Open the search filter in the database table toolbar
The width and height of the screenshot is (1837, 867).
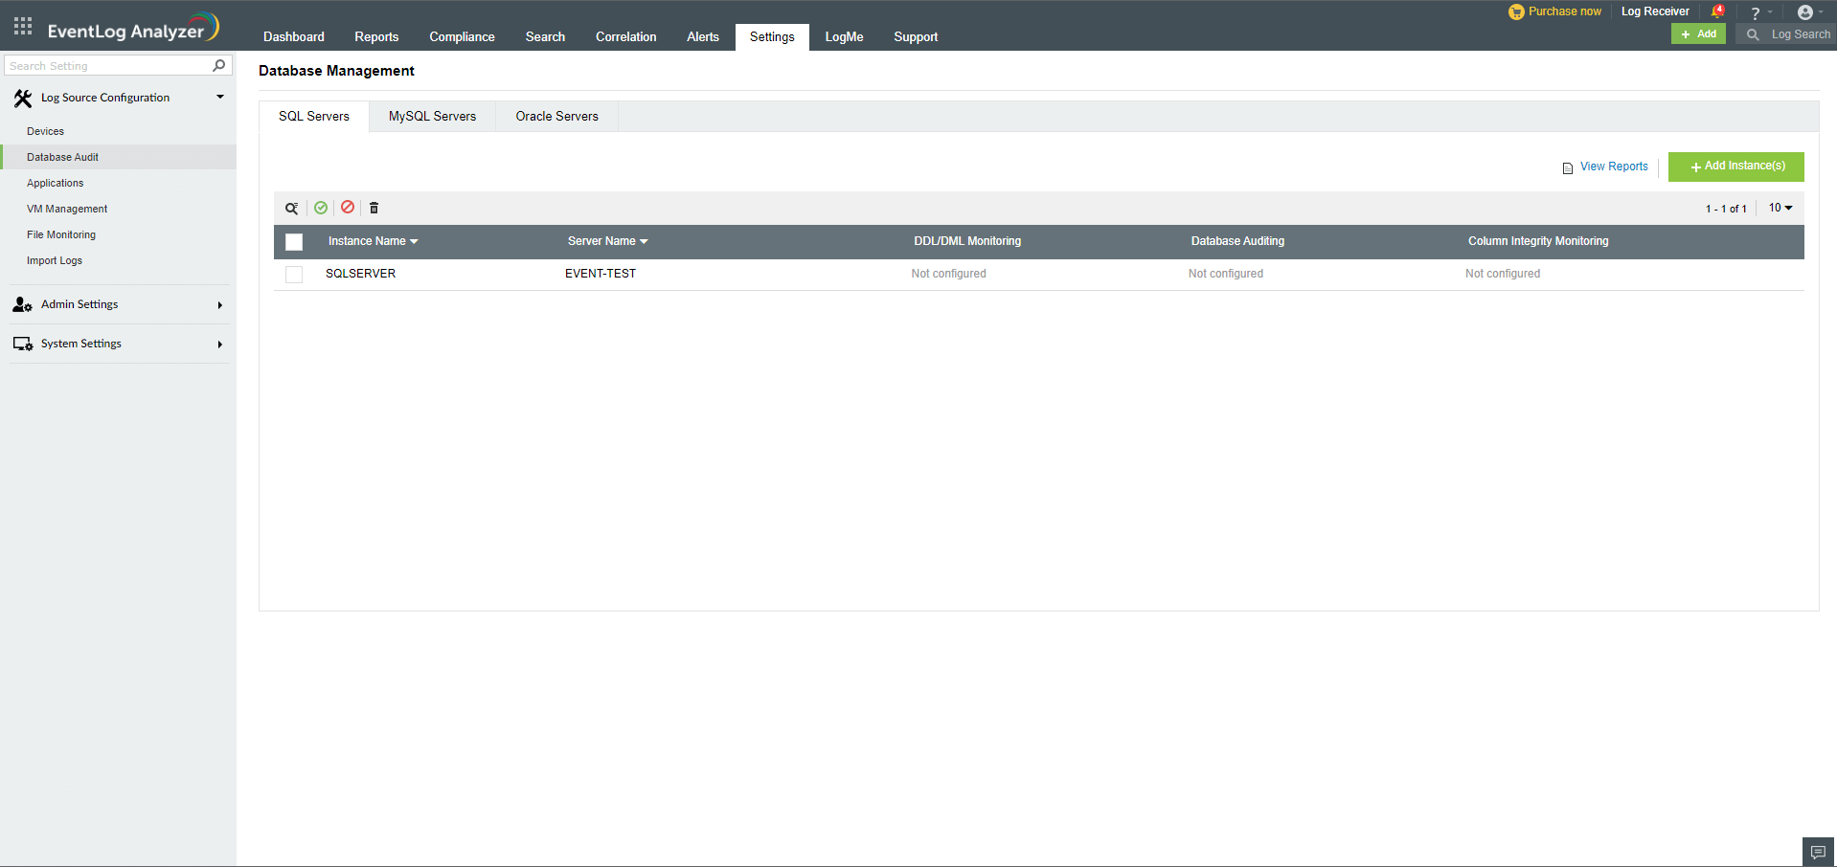point(292,208)
